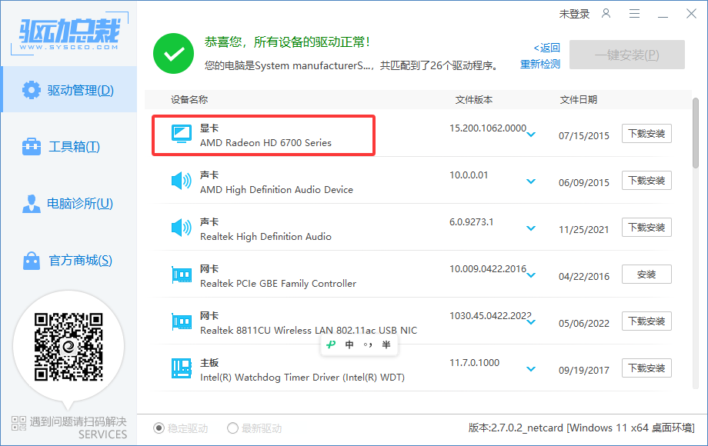Toggle IME punctuation mode icon

(368, 344)
